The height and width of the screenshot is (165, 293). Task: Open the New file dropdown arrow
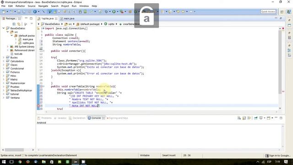pos(7,11)
